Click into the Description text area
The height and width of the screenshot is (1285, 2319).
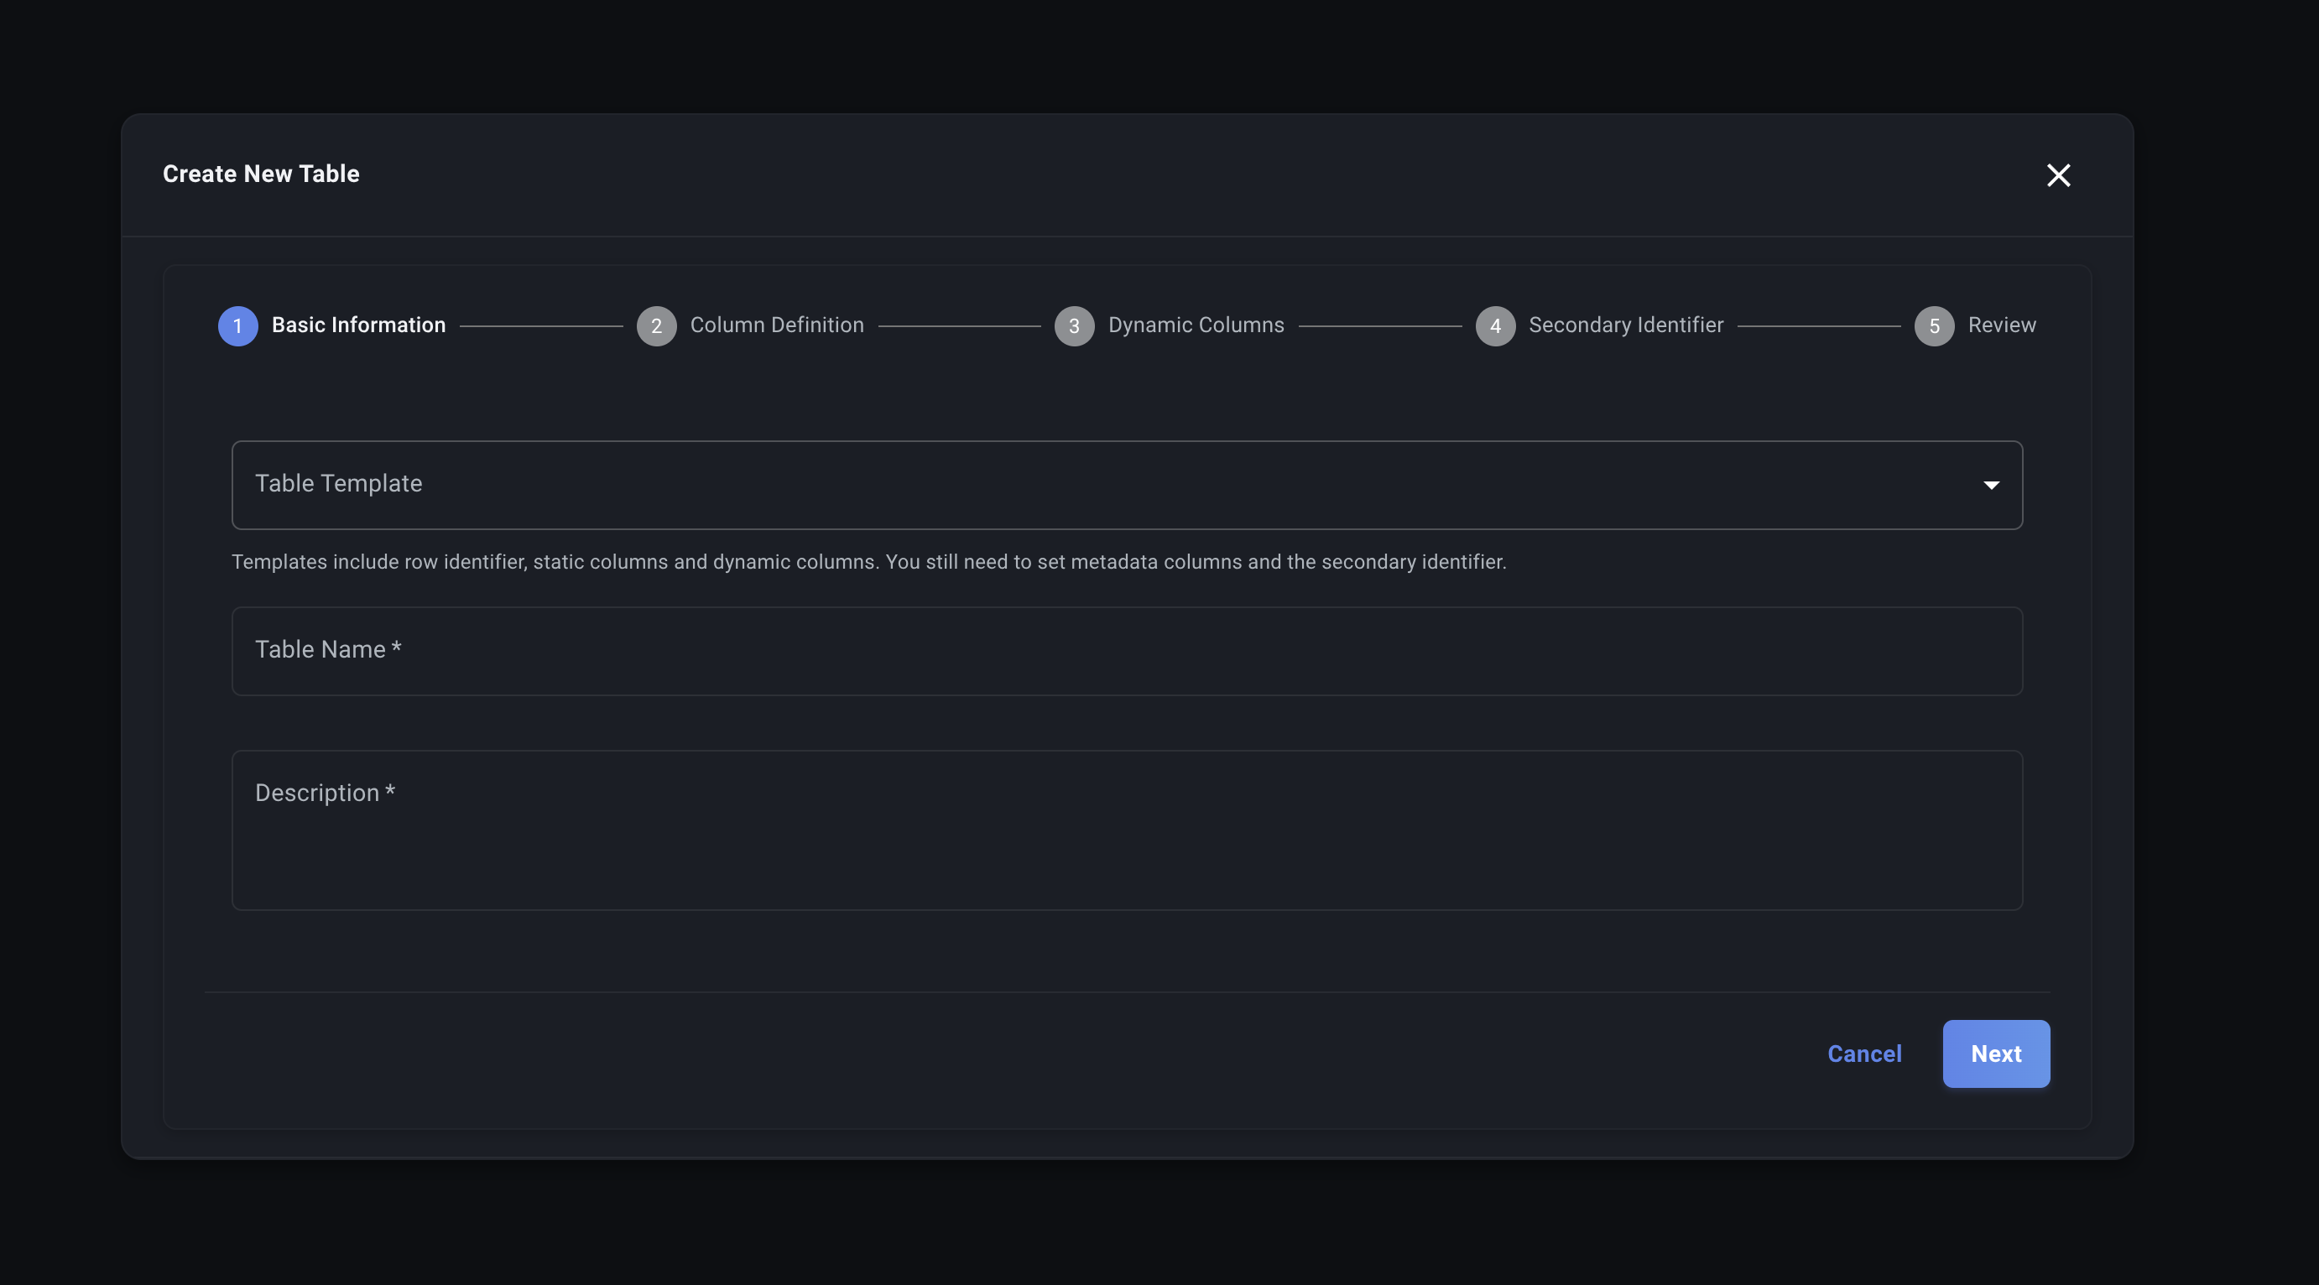[x=1125, y=830]
